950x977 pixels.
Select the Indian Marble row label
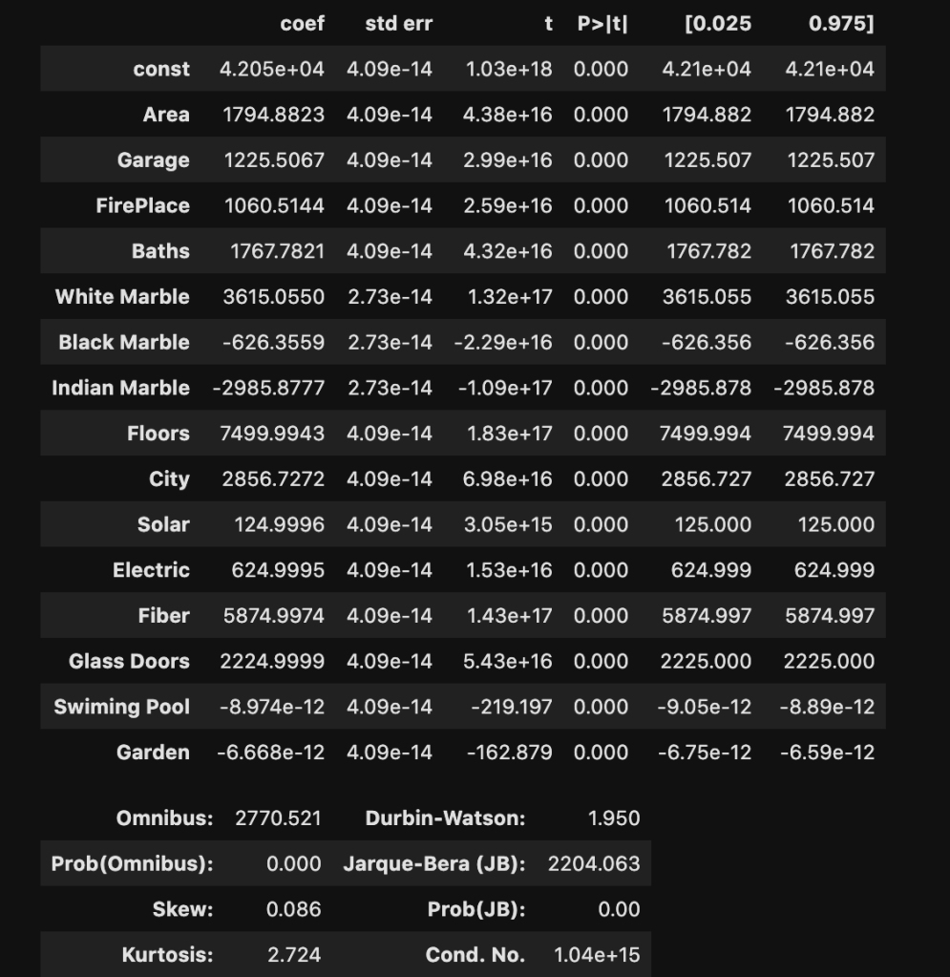click(120, 388)
